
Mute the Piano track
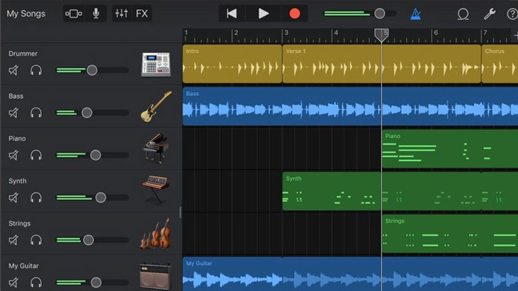pyautogui.click(x=13, y=155)
